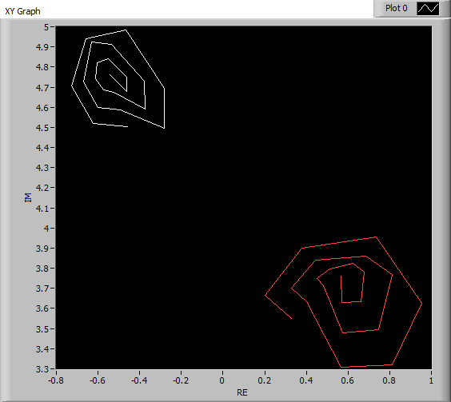
Task: Click the -0.4 tick label on RE axis
Action: pos(139,380)
